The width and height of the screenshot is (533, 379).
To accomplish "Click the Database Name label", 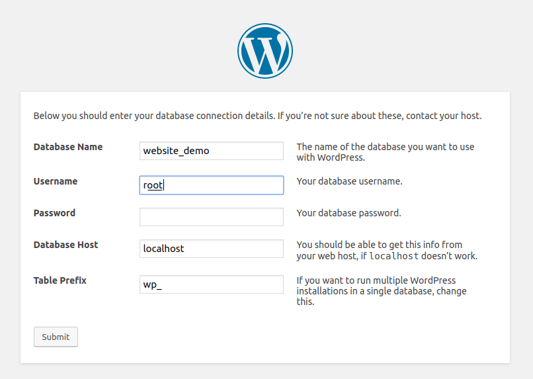I will [68, 147].
